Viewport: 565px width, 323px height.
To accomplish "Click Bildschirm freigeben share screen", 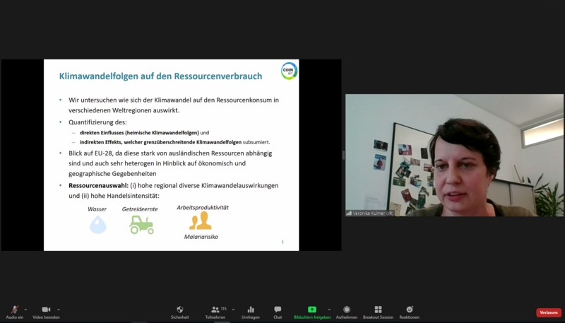I will tap(311, 311).
